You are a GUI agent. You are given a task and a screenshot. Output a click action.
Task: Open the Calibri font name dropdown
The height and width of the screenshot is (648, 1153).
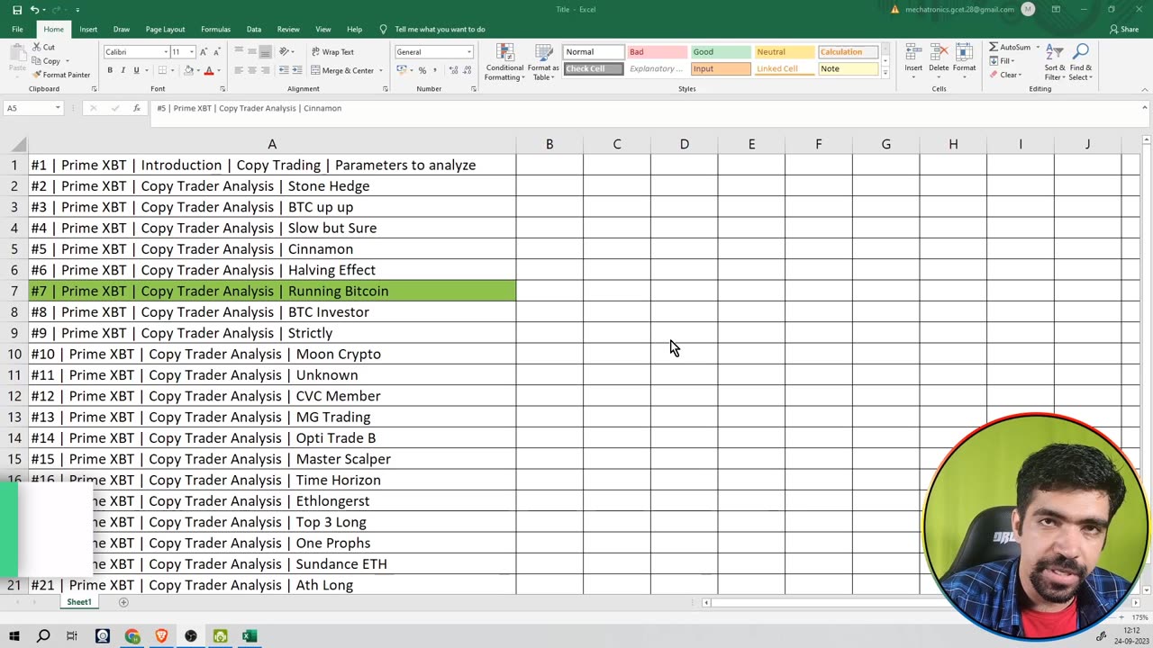166,52
